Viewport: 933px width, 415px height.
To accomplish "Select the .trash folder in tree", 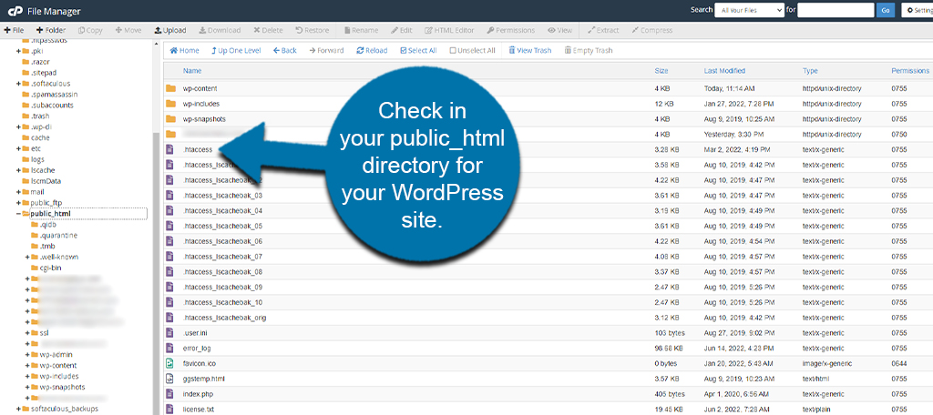I will pos(40,116).
